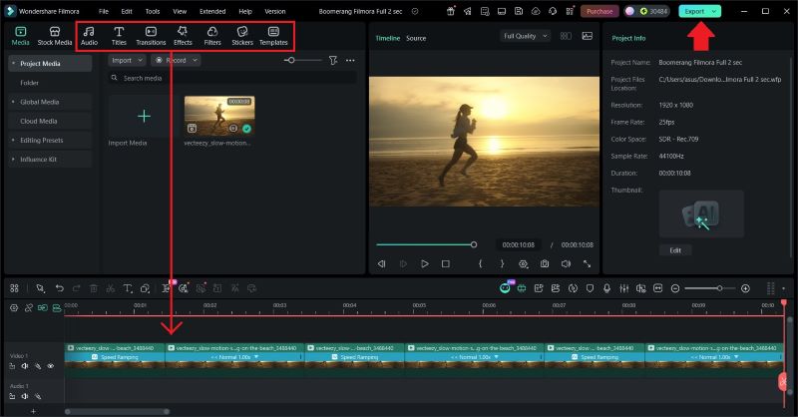
Task: Open the Effects tab
Action: coord(183,36)
